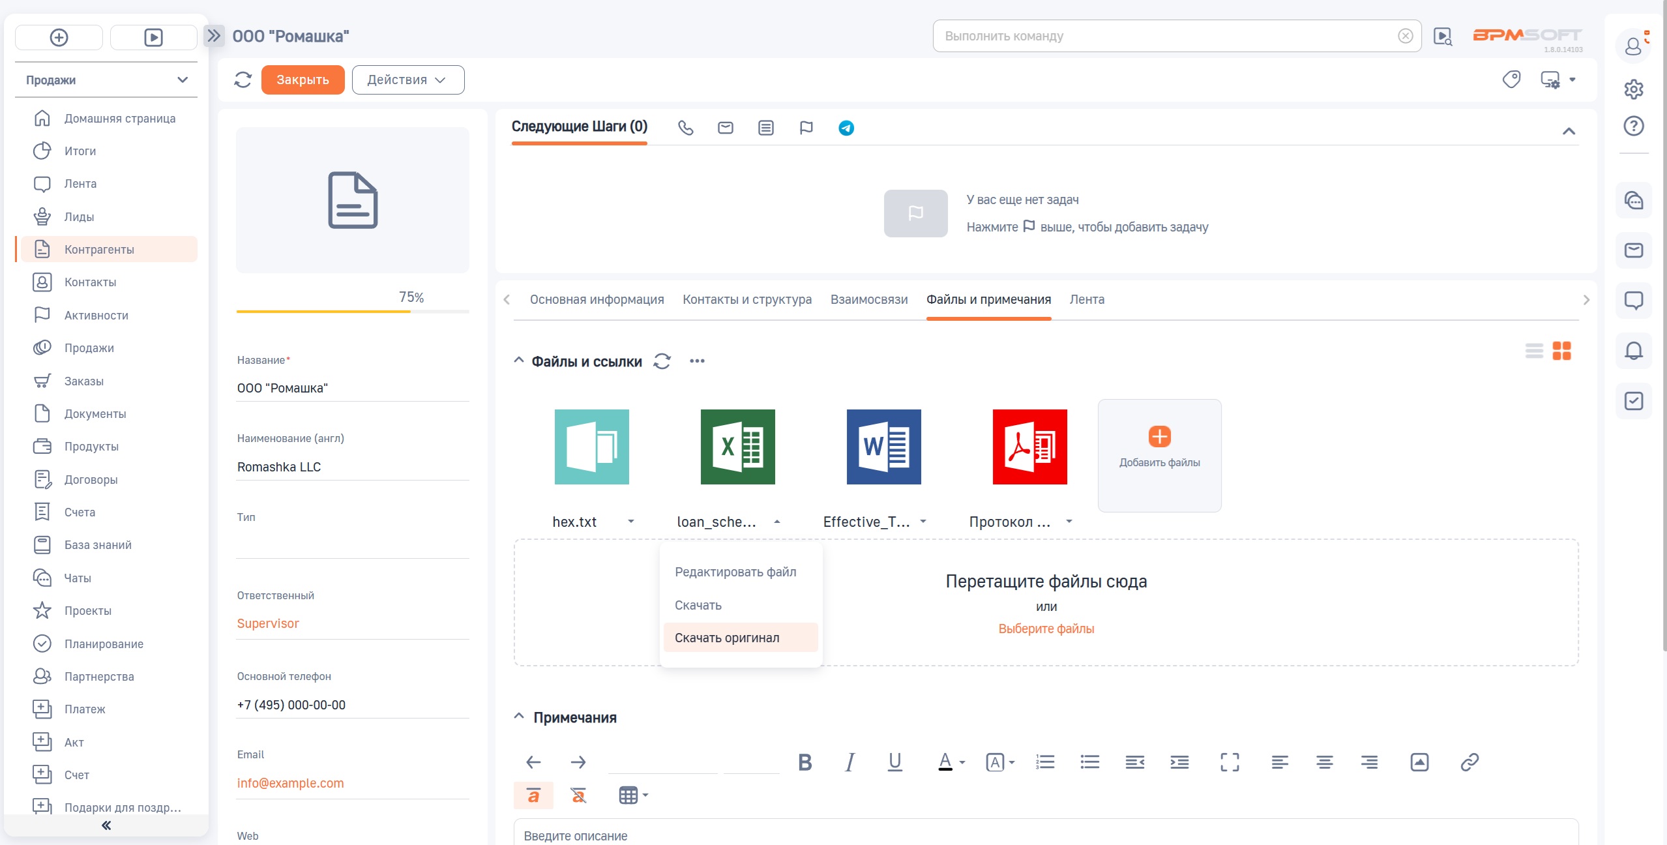1667x845 pixels.
Task: Open the Telegram channel icon near Следующие Шаги
Action: click(846, 128)
